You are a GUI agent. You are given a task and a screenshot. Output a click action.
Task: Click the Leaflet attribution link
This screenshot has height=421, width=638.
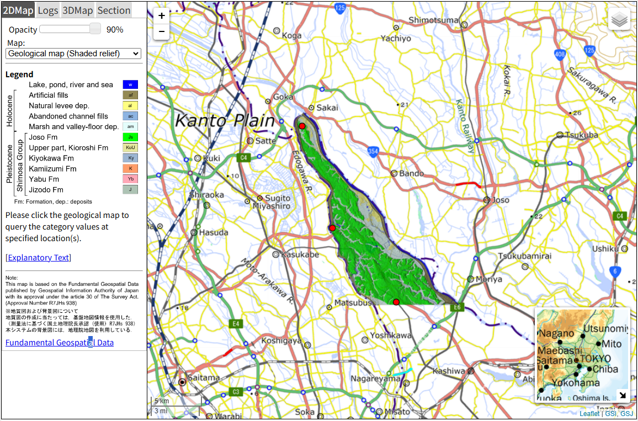(589, 413)
